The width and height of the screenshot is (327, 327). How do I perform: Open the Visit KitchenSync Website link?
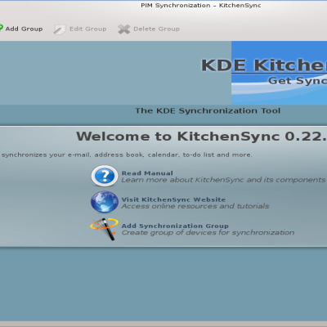[x=173, y=199]
